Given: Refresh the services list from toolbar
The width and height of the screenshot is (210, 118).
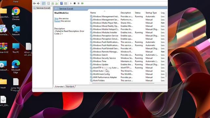Looking at the screenshot, I should [52, 4].
